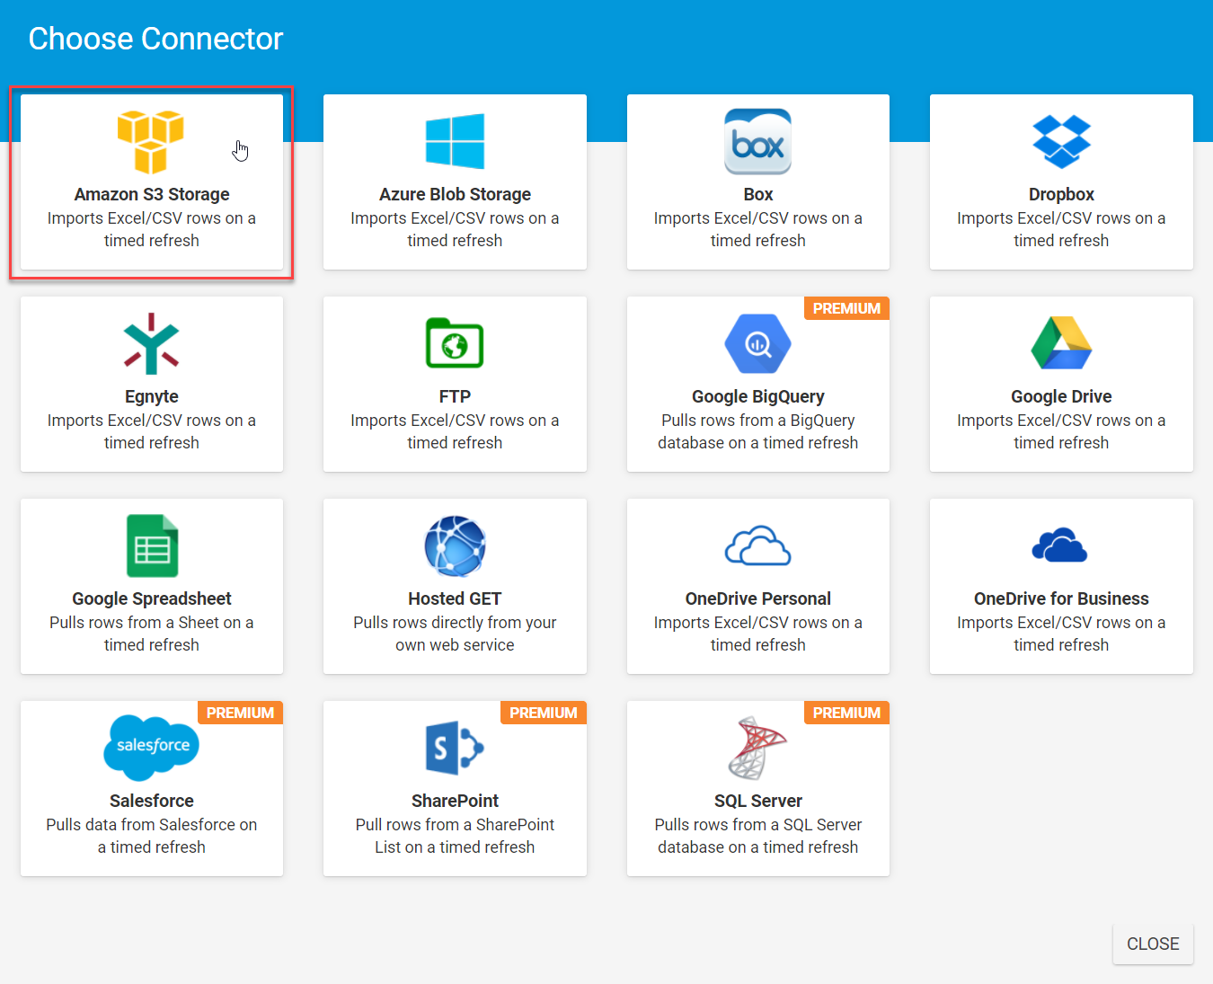Screen dimensions: 1213x984
Task: Click 'Pulls rows from a Sheet' description
Action: pyautogui.click(x=152, y=634)
